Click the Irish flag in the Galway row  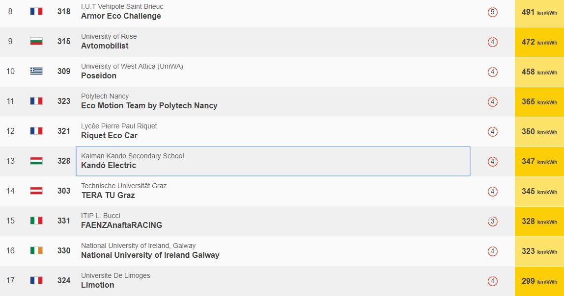tap(36, 250)
